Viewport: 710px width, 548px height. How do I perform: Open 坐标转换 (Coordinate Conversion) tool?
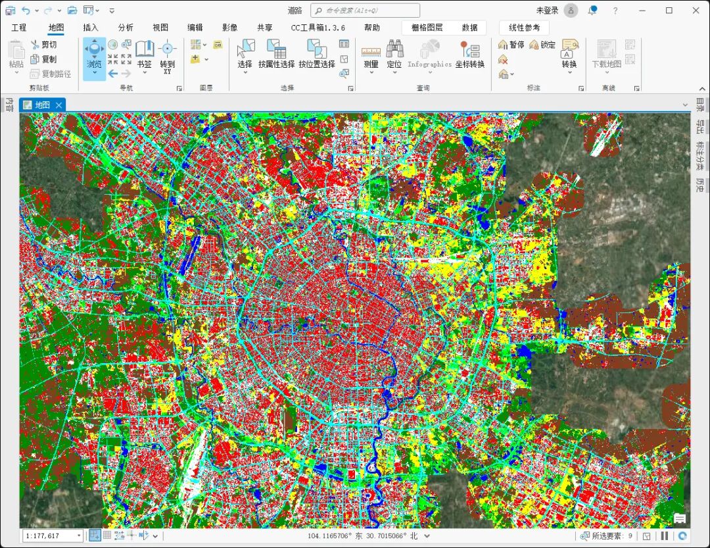coord(469,53)
